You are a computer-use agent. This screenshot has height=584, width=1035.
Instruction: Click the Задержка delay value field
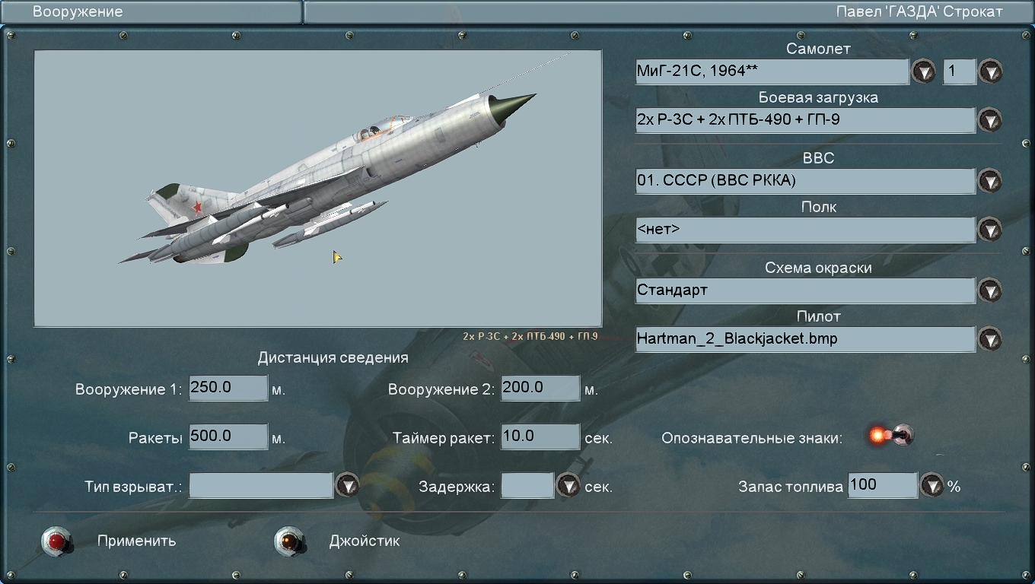pos(527,485)
